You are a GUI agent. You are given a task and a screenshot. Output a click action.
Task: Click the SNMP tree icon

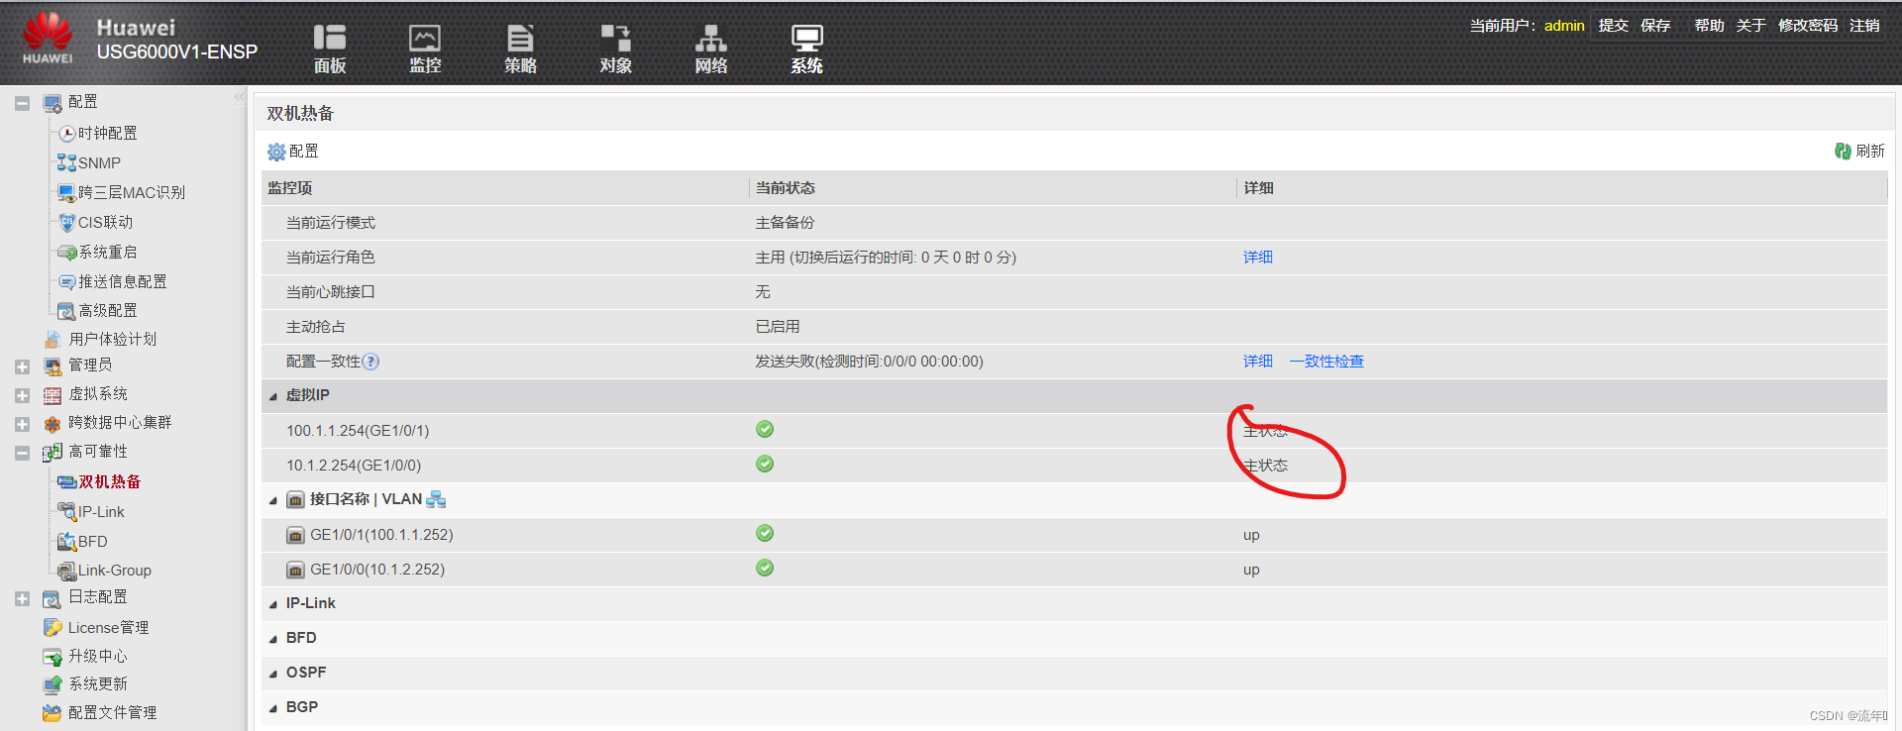pos(66,162)
